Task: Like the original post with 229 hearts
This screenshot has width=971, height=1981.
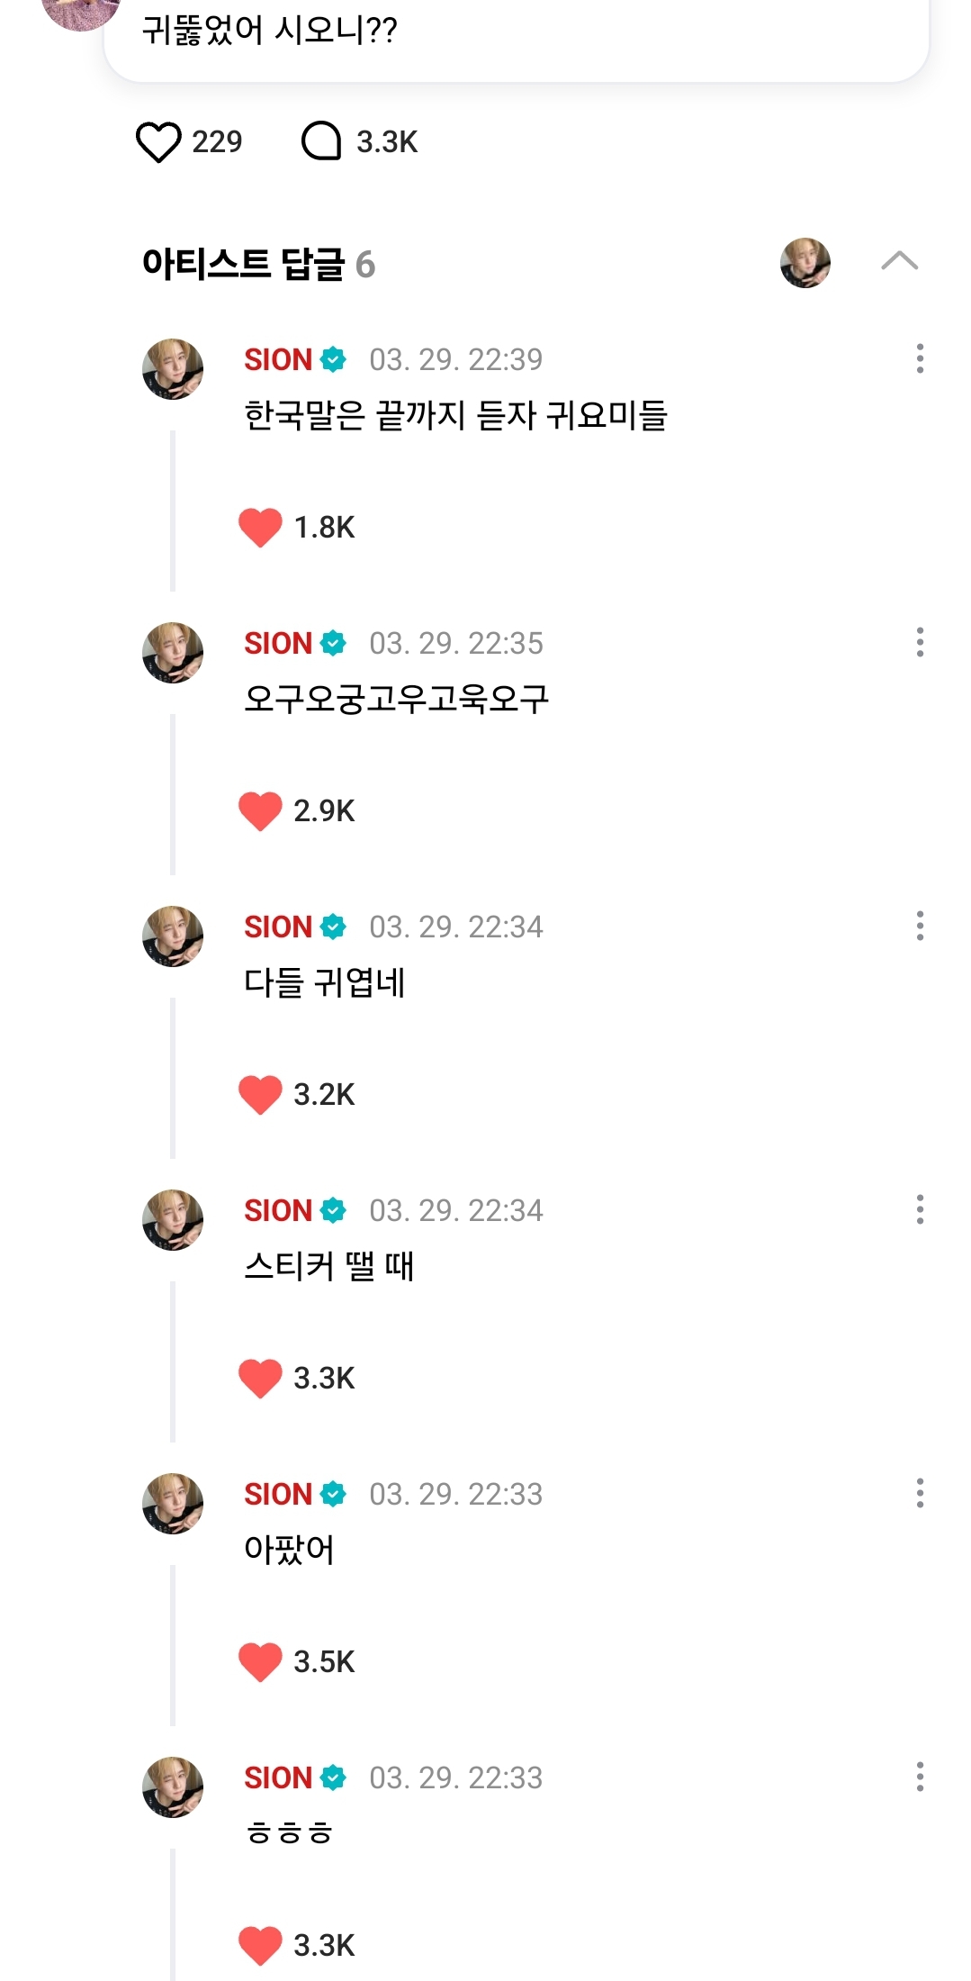Action: [x=158, y=142]
